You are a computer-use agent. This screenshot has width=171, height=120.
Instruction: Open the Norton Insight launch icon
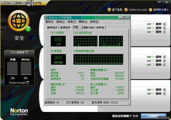click(x=28, y=83)
